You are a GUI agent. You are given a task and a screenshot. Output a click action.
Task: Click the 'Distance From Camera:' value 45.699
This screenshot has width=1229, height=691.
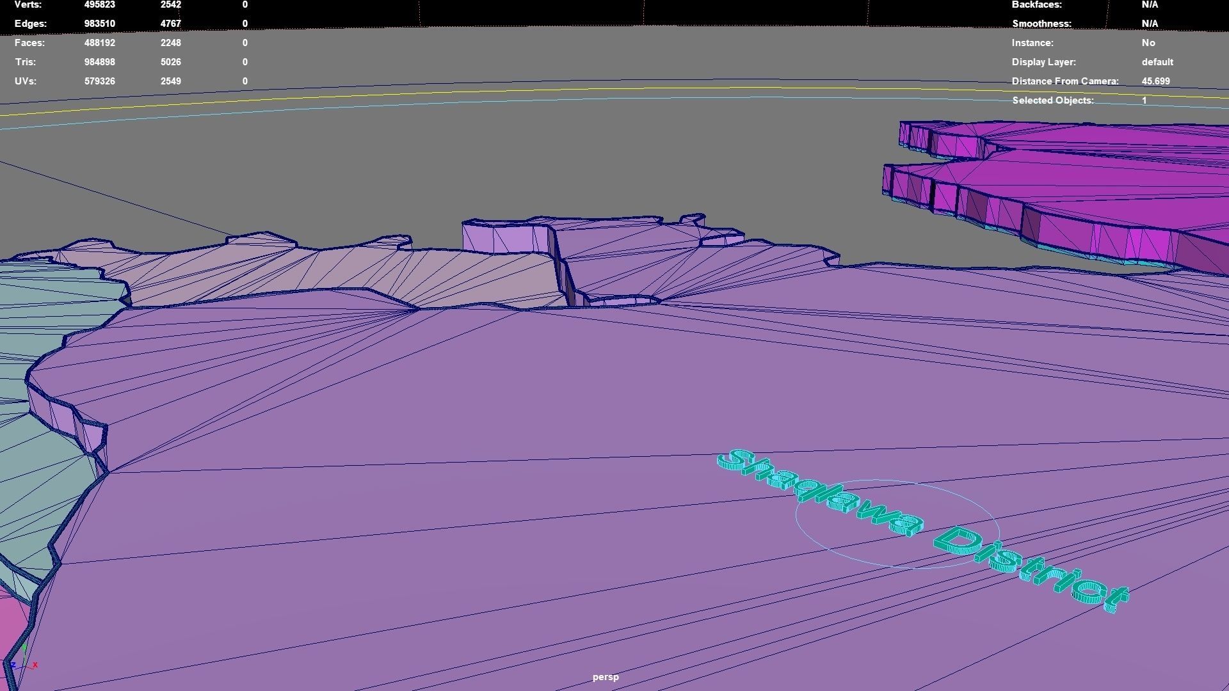coord(1155,81)
